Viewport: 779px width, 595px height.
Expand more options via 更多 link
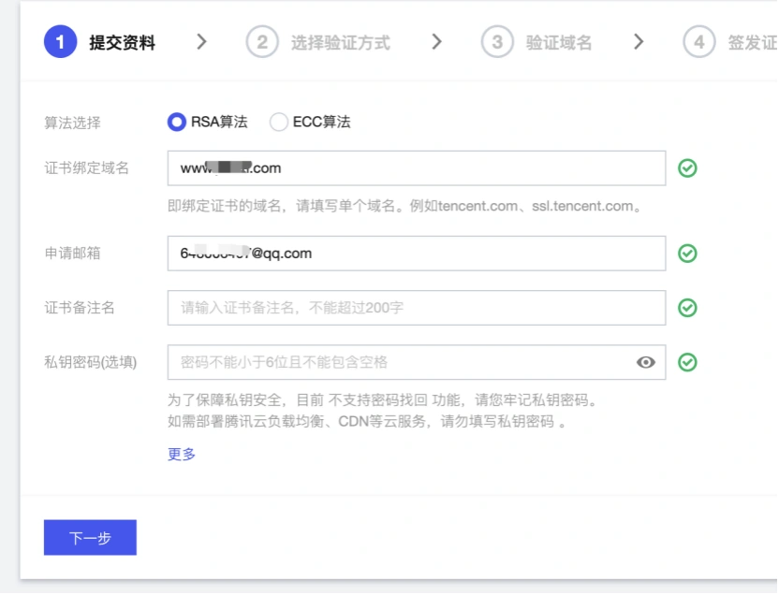point(182,454)
